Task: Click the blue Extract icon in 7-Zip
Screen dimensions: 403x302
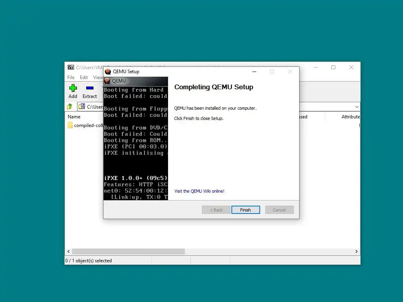Action: click(90, 88)
